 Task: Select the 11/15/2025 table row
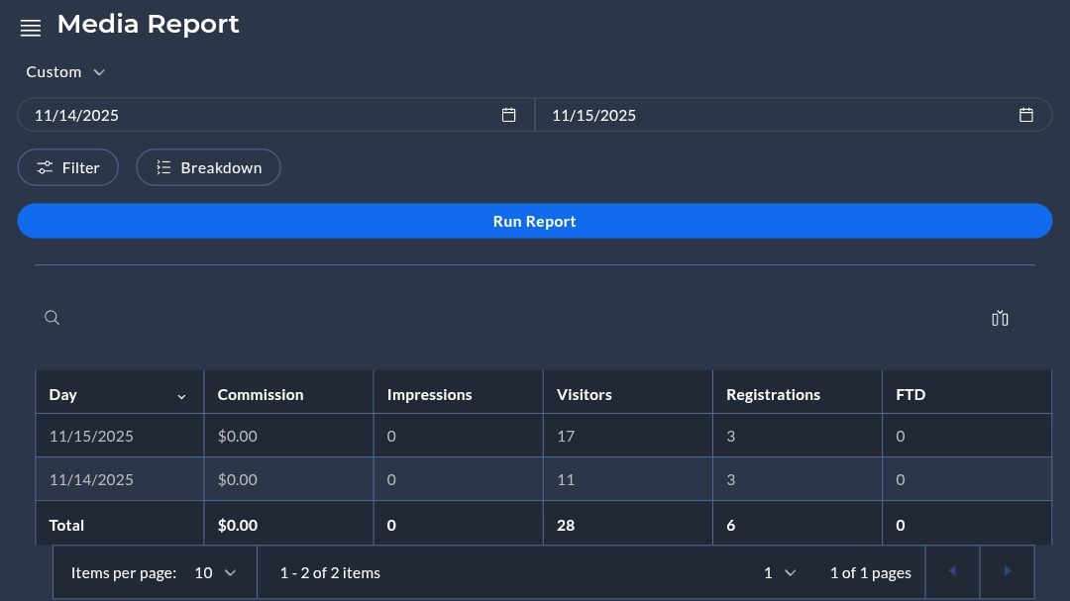pyautogui.click(x=396, y=436)
